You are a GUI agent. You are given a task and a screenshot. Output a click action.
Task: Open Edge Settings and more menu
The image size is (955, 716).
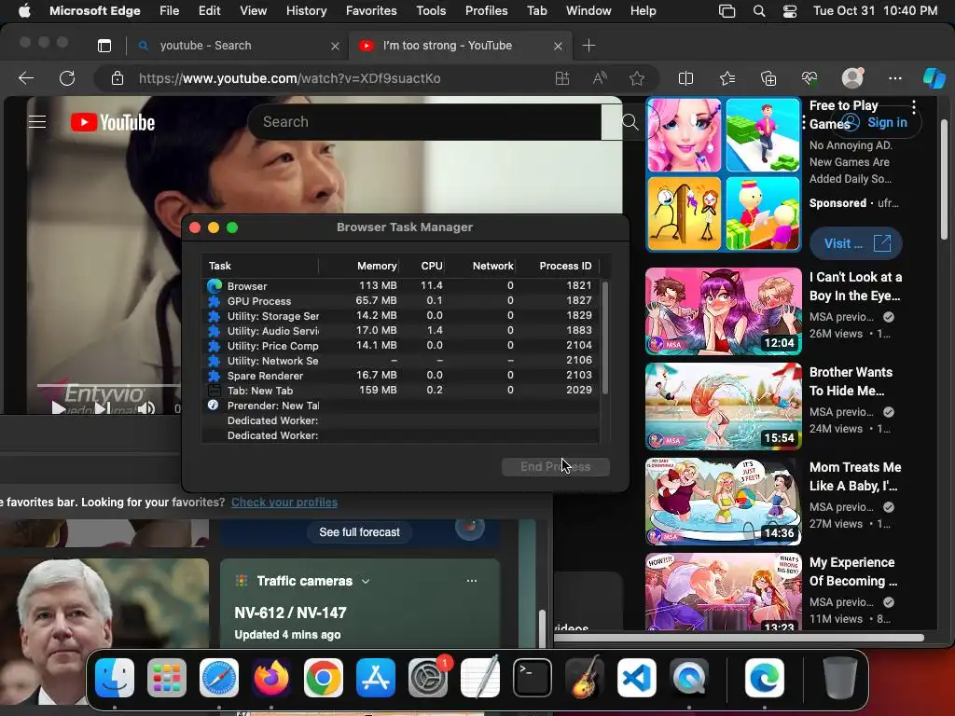coord(894,78)
